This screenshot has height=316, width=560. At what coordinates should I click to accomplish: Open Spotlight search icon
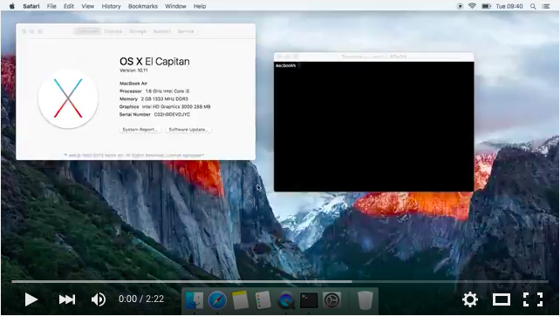click(x=533, y=6)
